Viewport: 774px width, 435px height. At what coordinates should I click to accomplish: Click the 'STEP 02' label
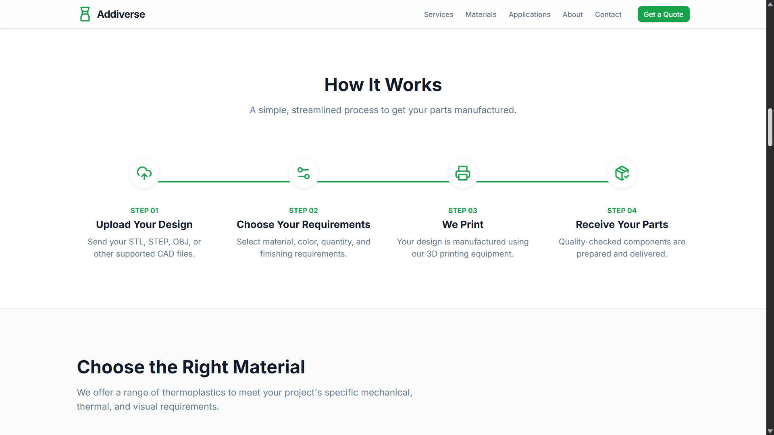tap(304, 211)
